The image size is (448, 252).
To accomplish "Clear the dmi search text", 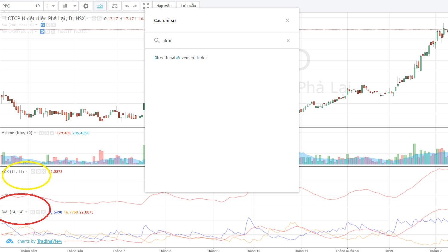I will tap(288, 41).
